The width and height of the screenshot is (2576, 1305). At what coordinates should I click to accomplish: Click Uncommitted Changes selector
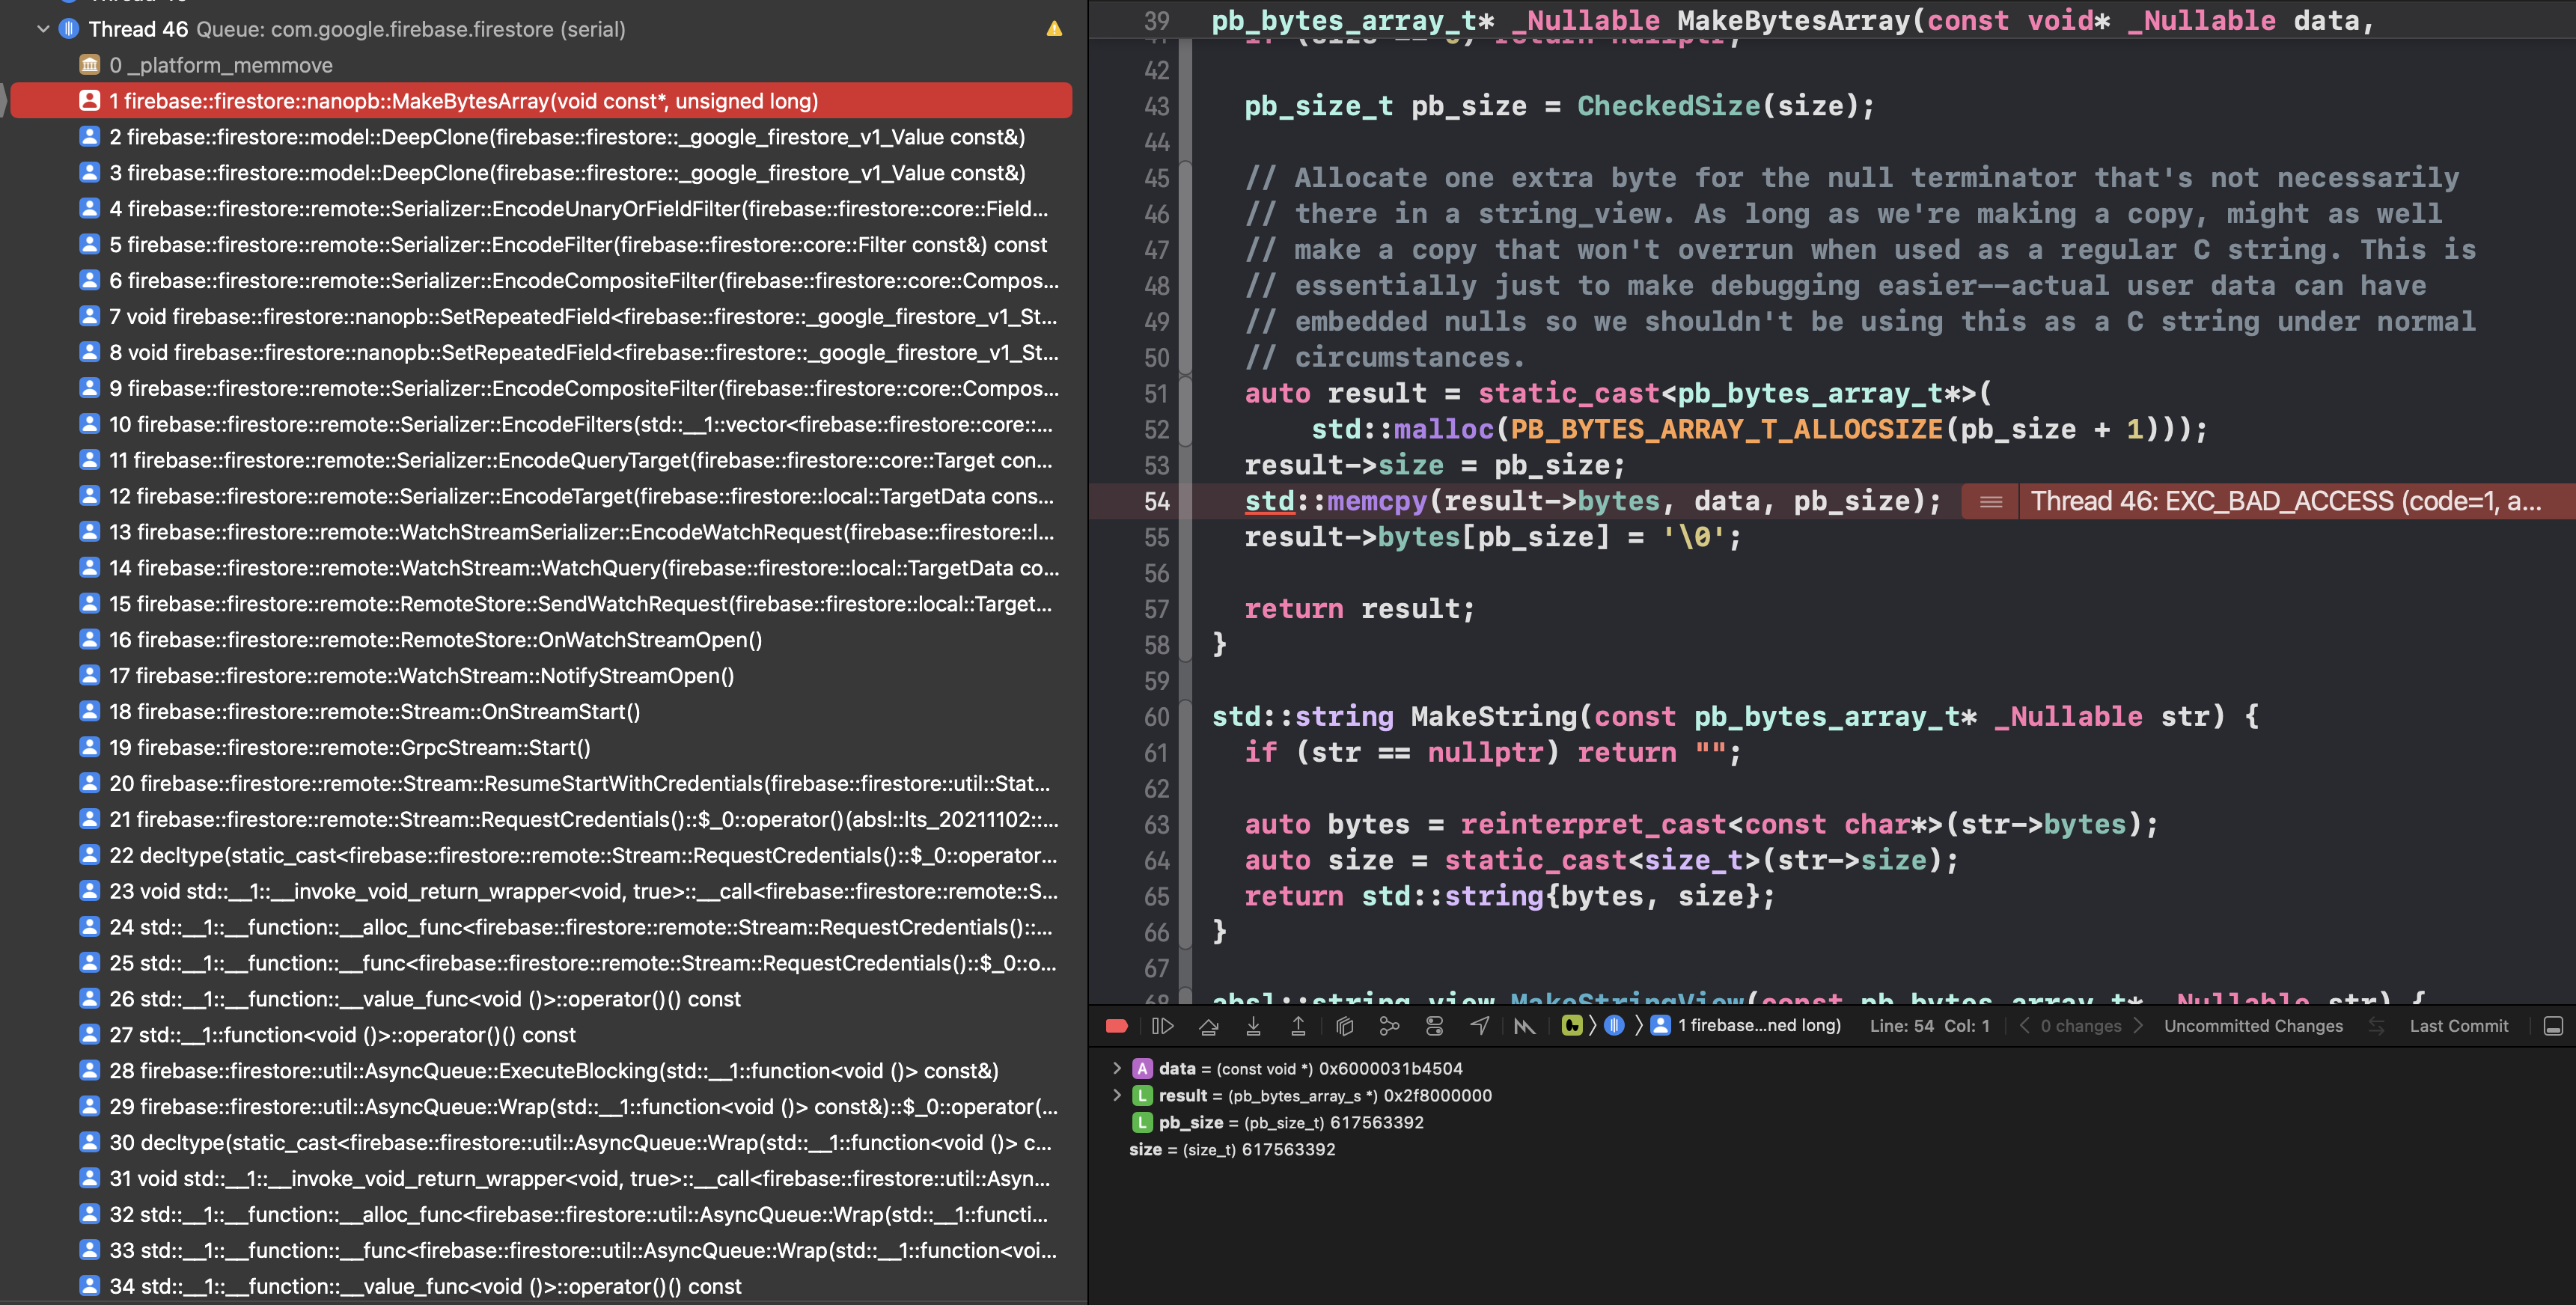2253,1026
